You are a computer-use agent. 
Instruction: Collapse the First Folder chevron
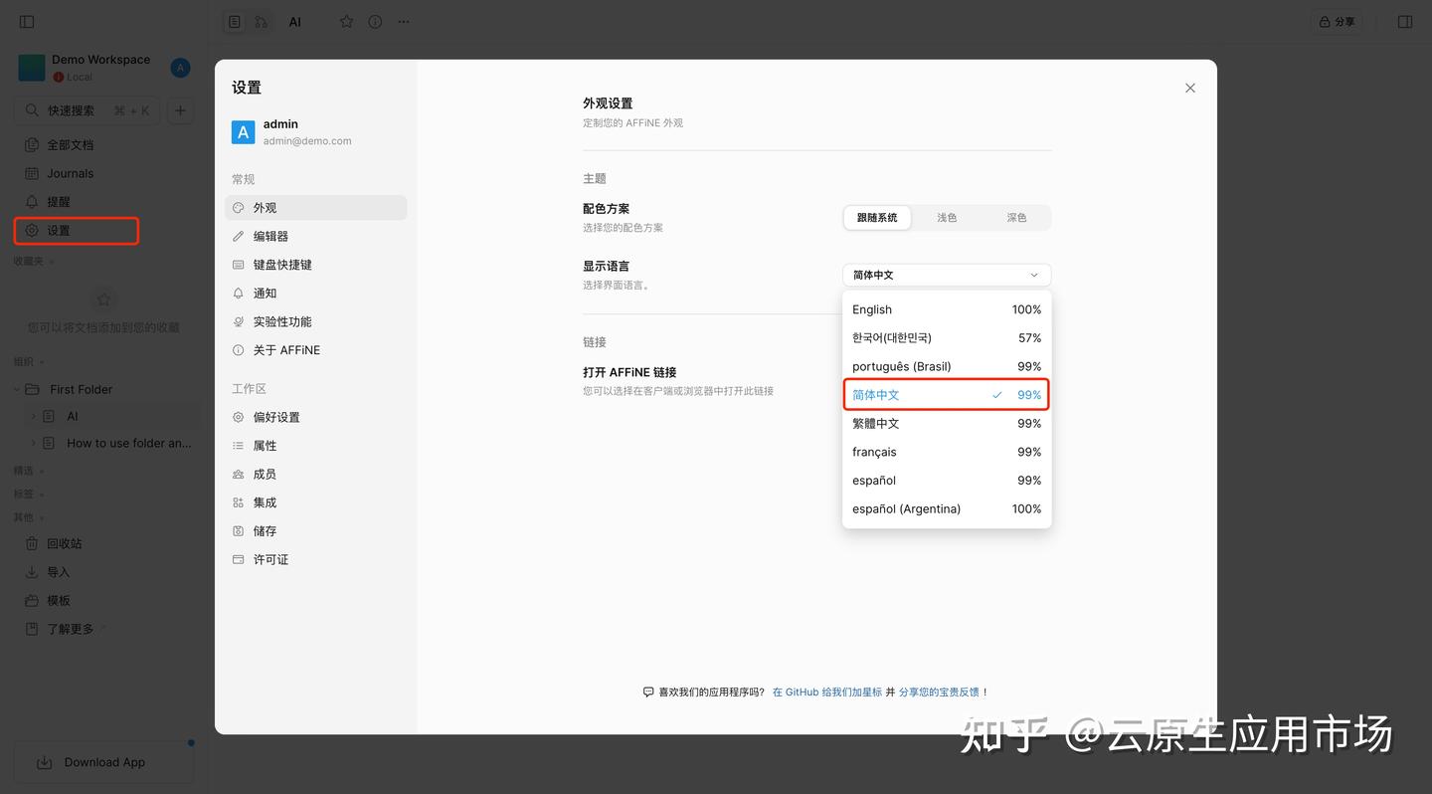coord(17,390)
